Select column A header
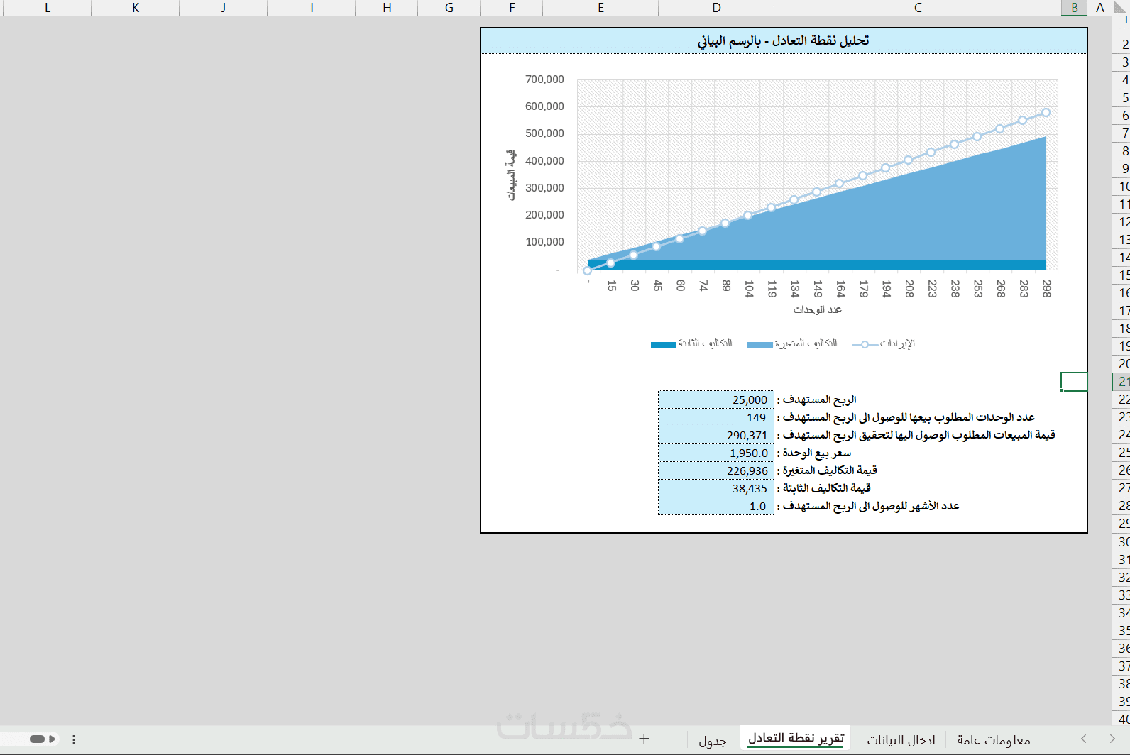 click(1099, 8)
